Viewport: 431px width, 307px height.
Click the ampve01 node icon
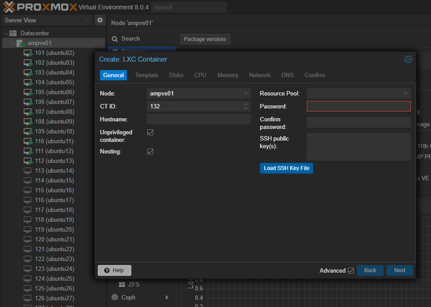coord(21,43)
